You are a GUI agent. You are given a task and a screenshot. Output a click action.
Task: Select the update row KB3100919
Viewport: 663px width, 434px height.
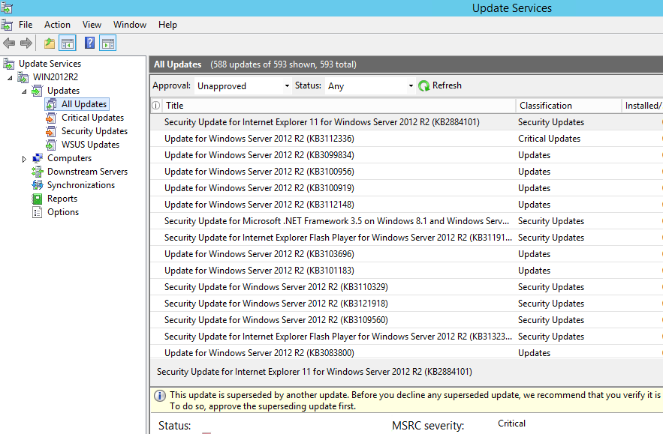pos(407,188)
